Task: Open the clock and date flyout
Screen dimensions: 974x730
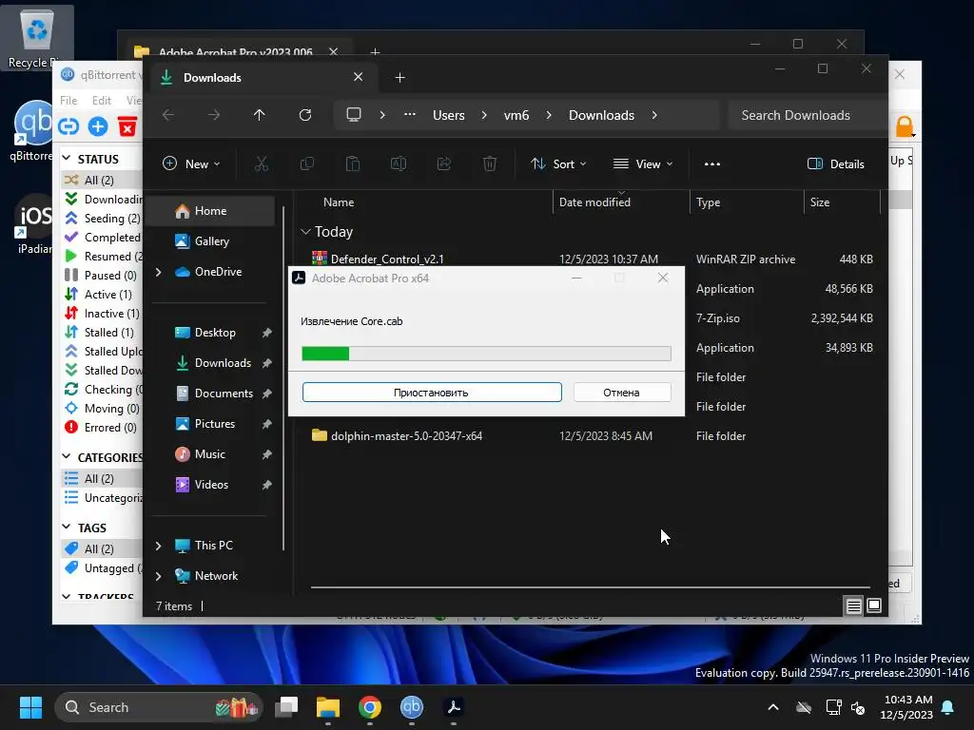Action: [906, 707]
